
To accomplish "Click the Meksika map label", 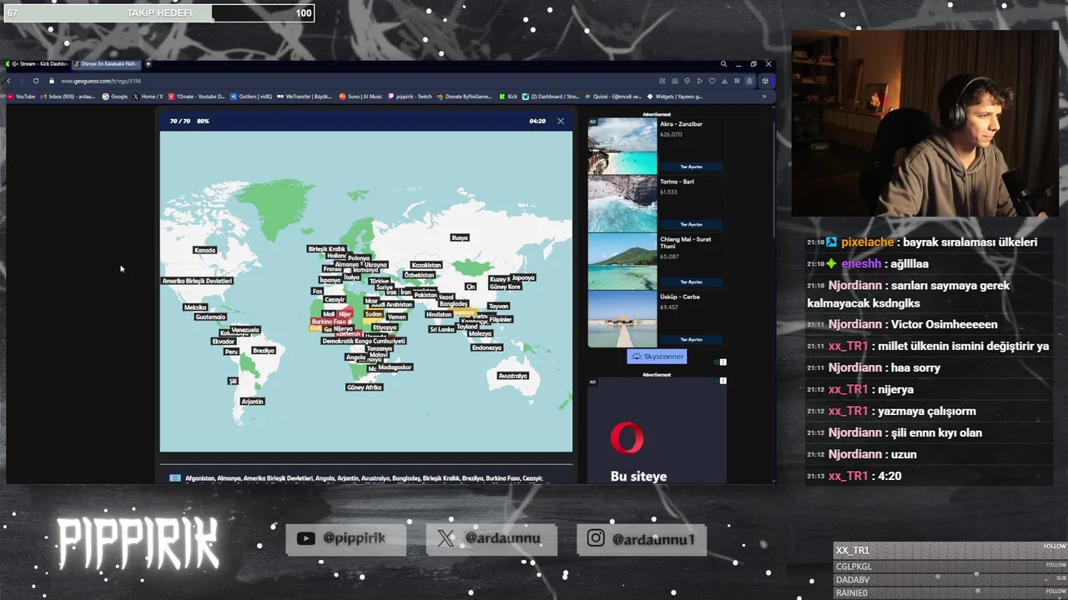I will coord(195,307).
